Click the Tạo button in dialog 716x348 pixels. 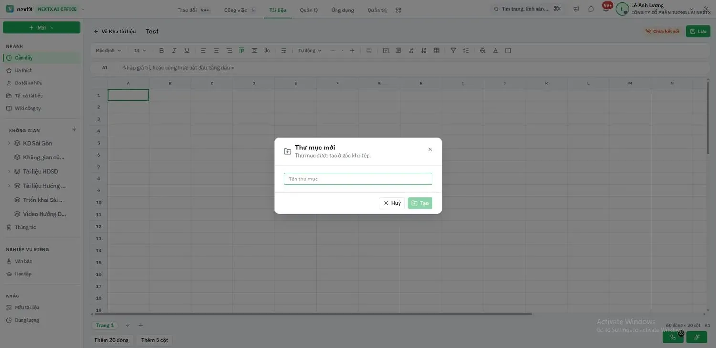pos(420,203)
